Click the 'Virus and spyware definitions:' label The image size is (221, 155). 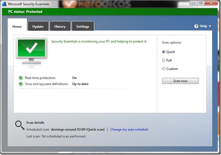click(x=47, y=84)
